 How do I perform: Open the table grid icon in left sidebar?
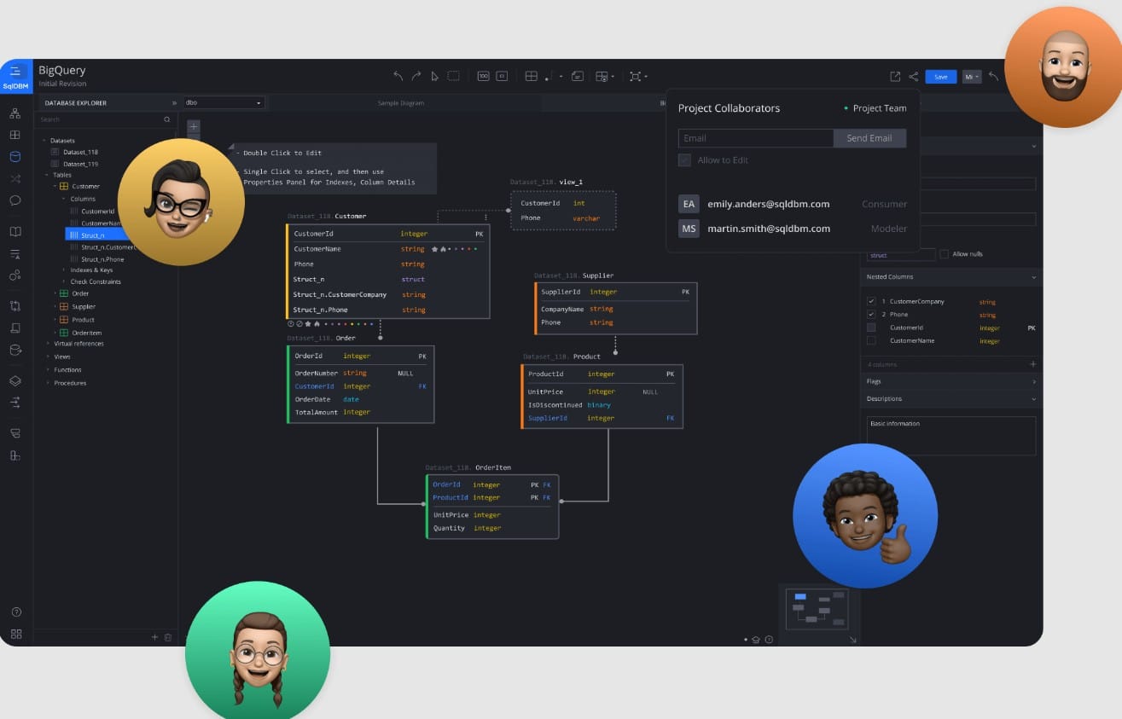click(x=15, y=135)
